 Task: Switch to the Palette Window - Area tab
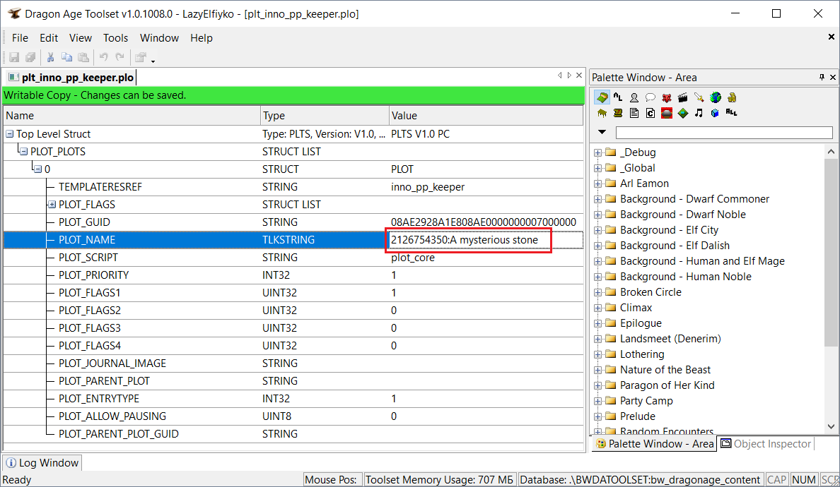coord(654,444)
